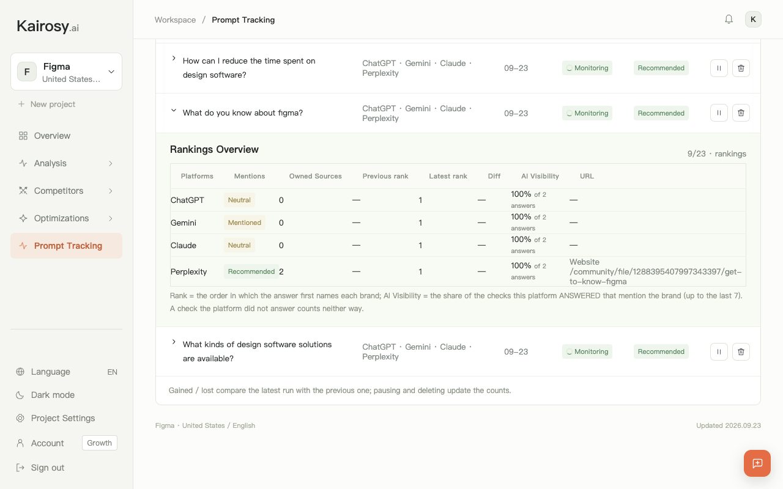Click the '9/23 · rankings' label
Image resolution: width=783 pixels, height=489 pixels.
tap(717, 153)
